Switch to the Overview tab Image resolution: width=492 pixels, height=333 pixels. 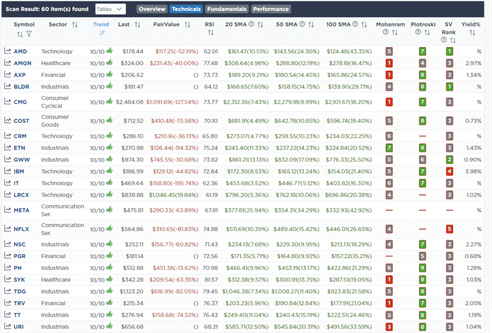point(152,9)
